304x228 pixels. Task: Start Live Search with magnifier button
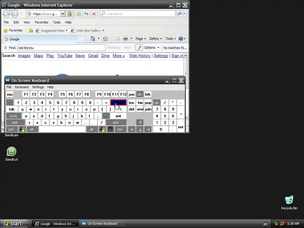coord(180,14)
